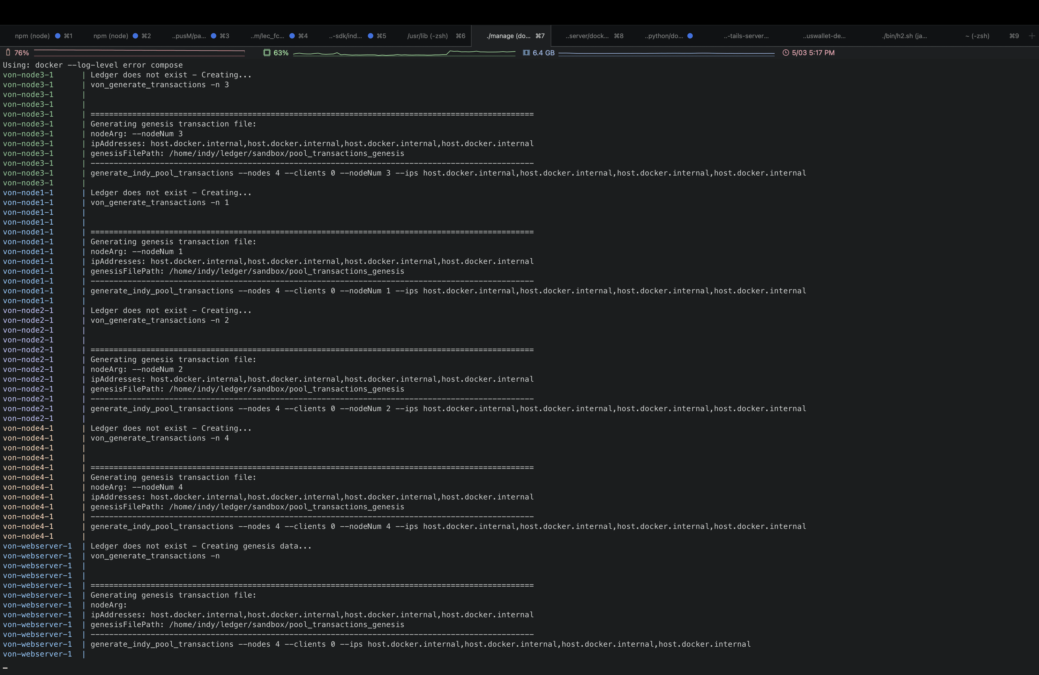The width and height of the screenshot is (1039, 675).
Task: Click 'nodeArg: --nodeNum 1' line
Action: point(137,251)
